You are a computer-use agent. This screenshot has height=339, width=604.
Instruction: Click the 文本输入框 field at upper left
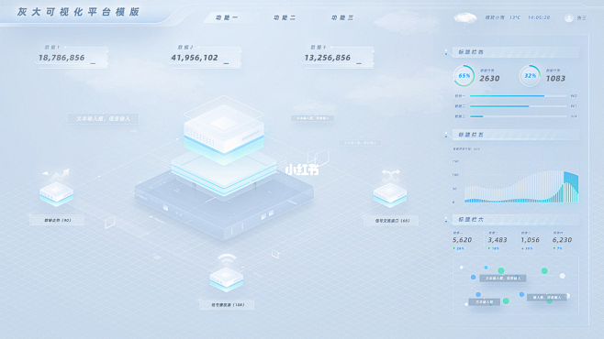pyautogui.click(x=103, y=119)
